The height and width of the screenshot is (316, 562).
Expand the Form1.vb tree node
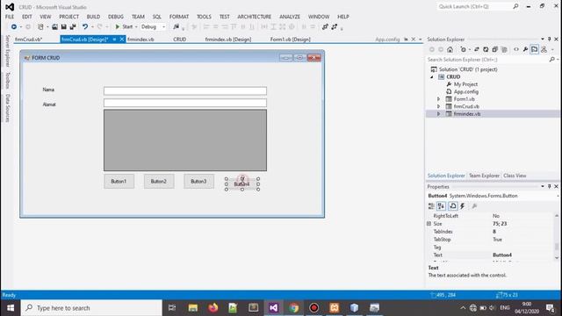(x=438, y=99)
